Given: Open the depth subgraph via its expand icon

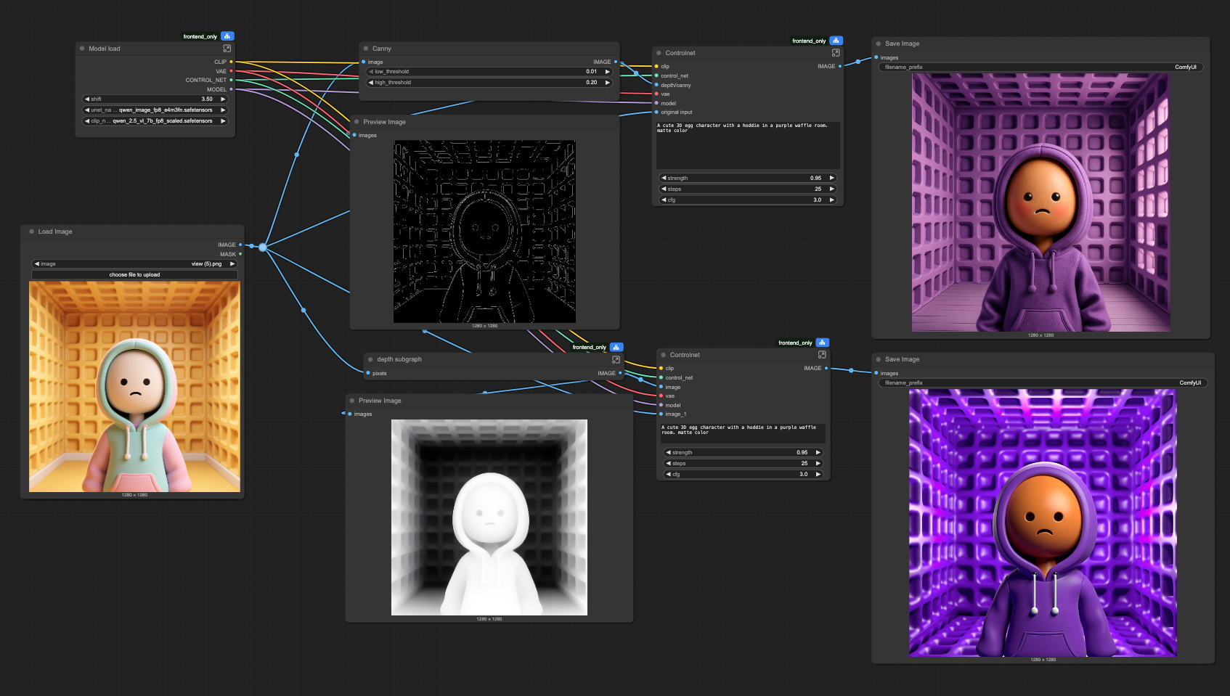Looking at the screenshot, I should click(x=615, y=360).
